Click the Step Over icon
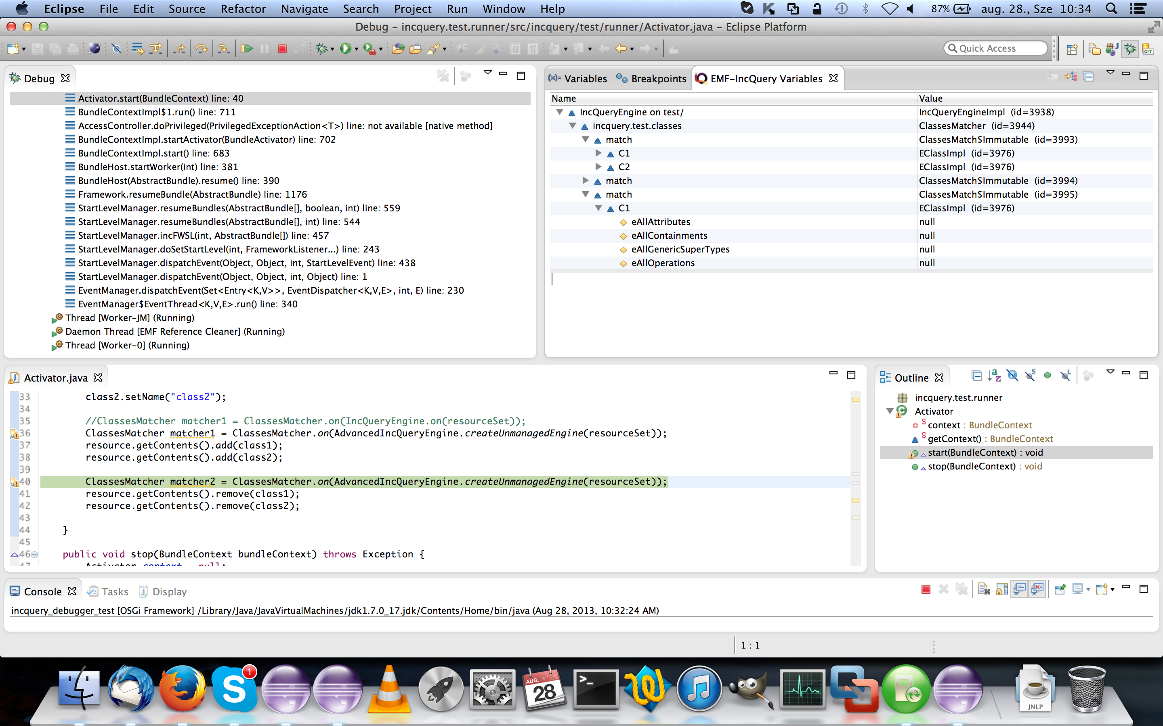This screenshot has height=726, width=1163. 202,48
